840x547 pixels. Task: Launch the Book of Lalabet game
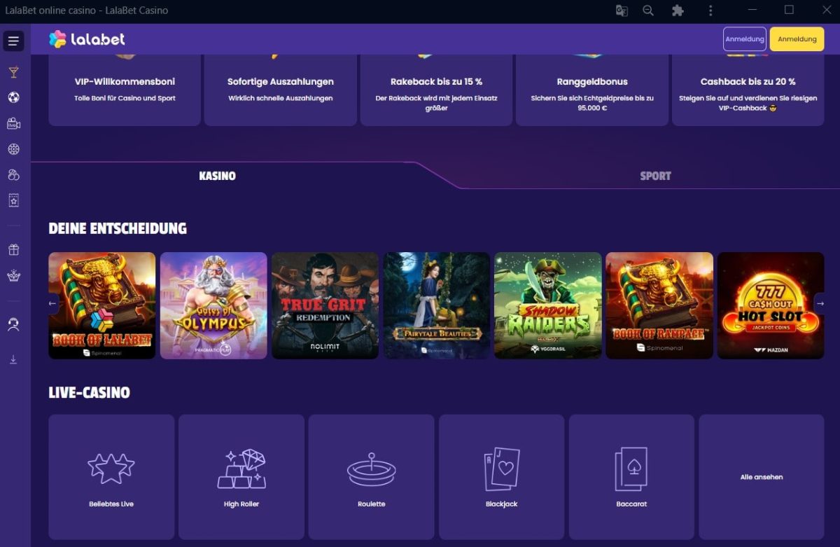[102, 305]
